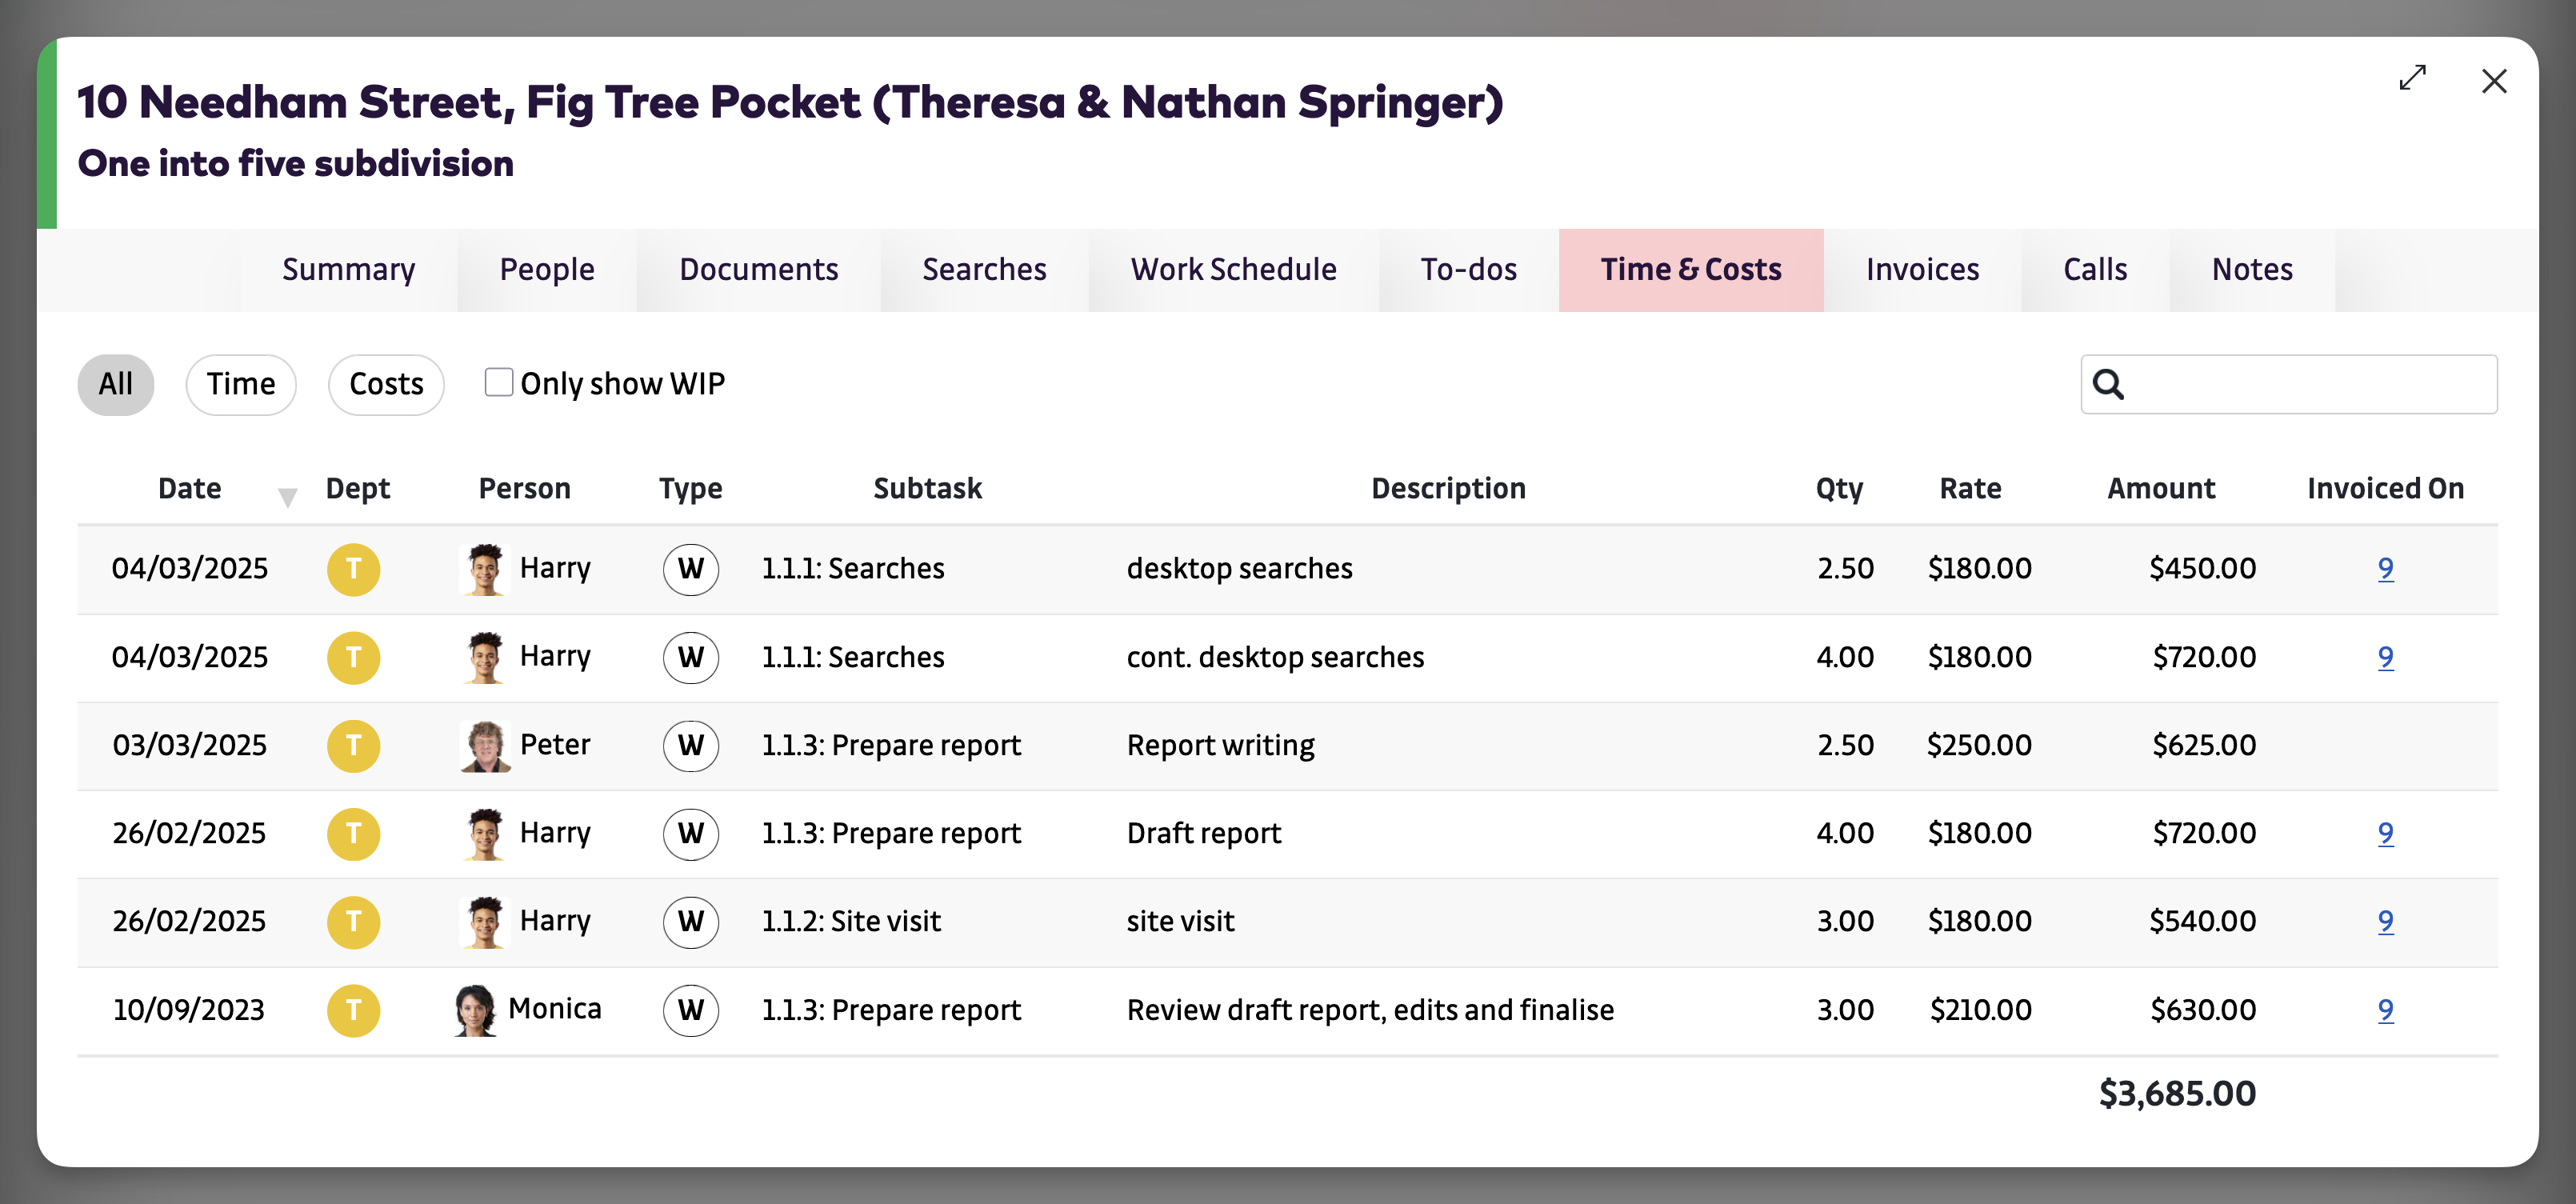Open the Work Schedule tab

pos(1233,270)
